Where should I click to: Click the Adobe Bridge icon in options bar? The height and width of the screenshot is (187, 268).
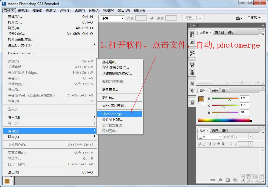tap(239, 18)
